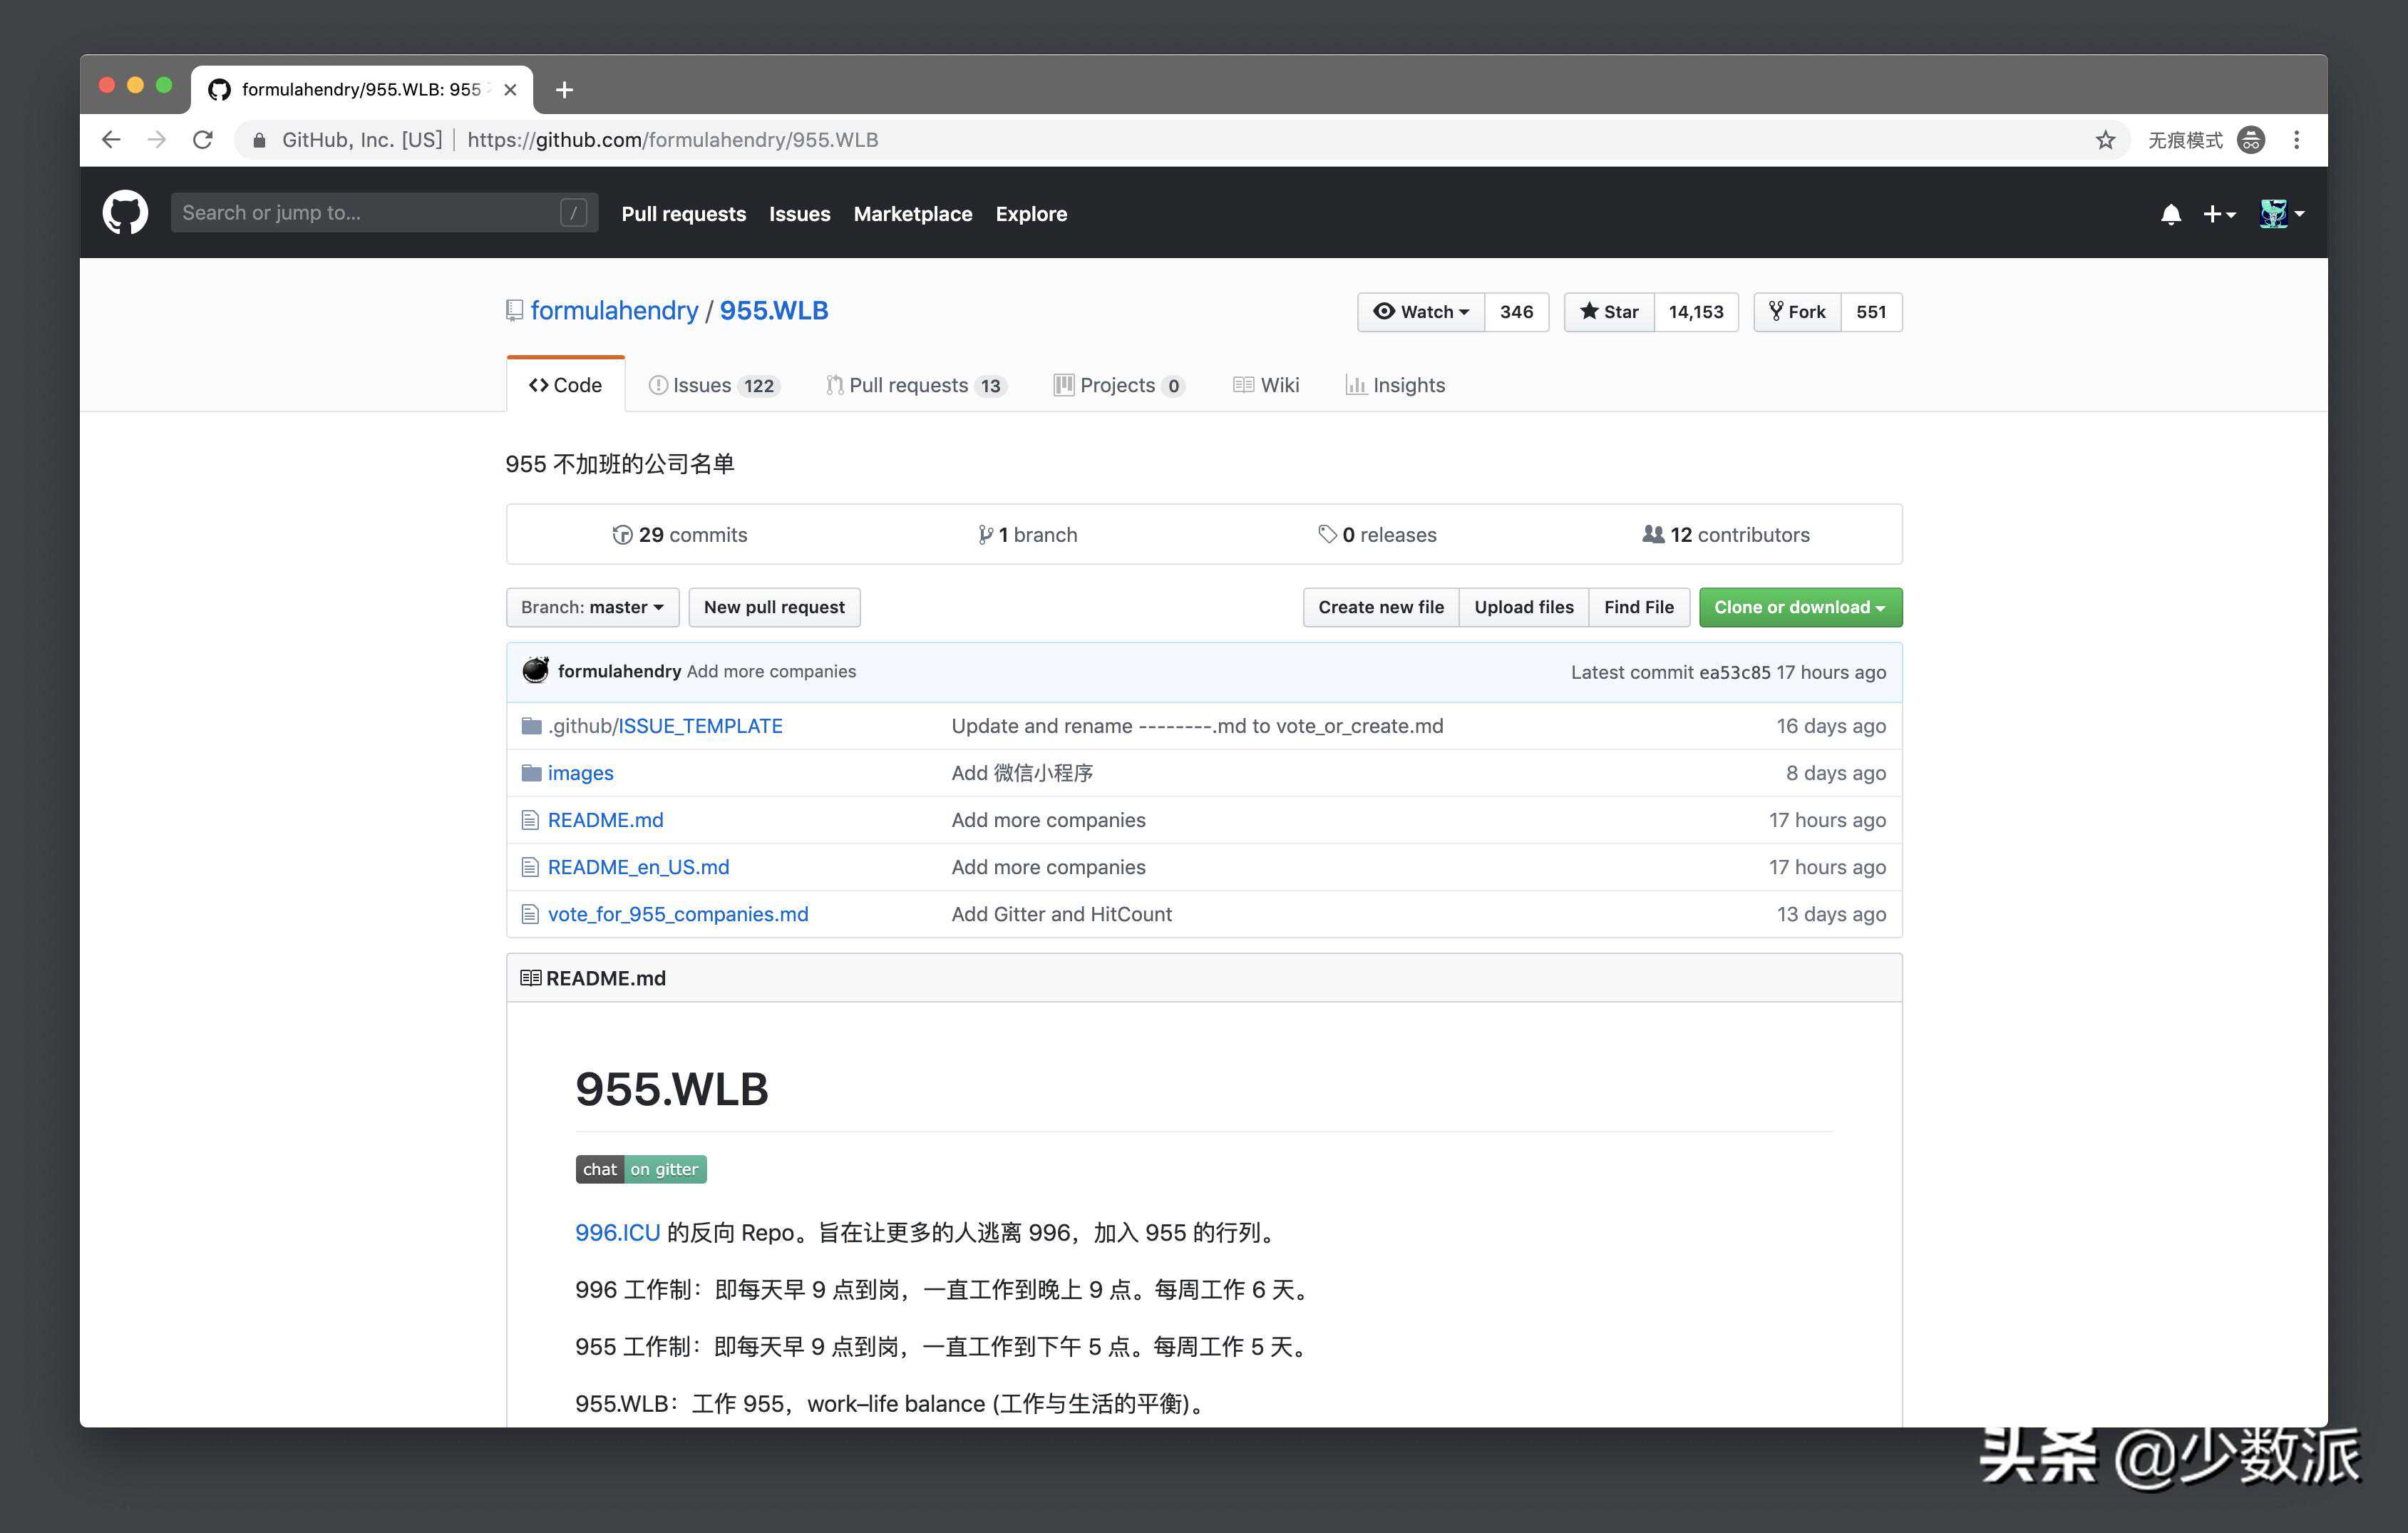Open a new browser tab
2408x1533 pixels.
(x=564, y=90)
